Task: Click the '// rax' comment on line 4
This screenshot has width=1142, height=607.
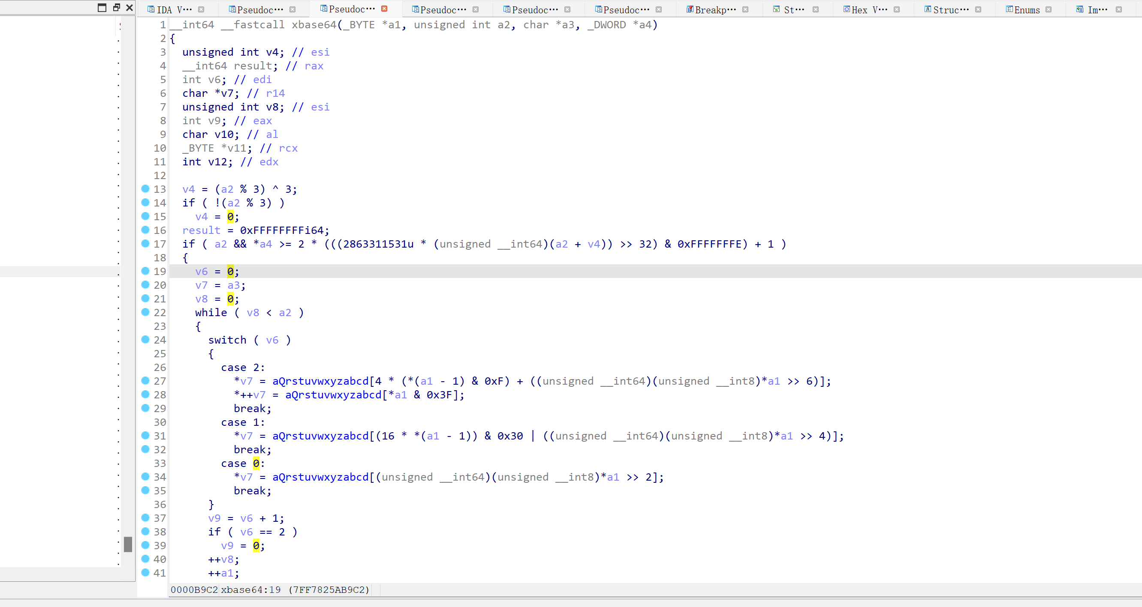Action: pos(304,66)
